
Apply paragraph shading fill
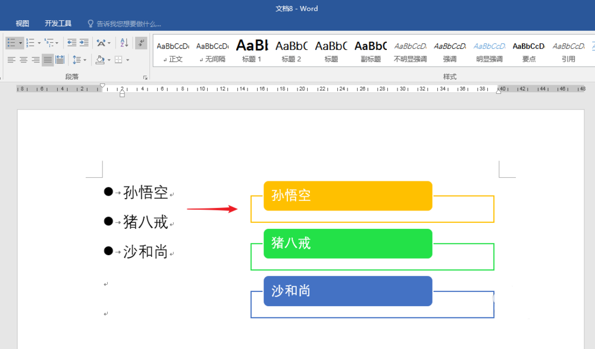[100, 59]
